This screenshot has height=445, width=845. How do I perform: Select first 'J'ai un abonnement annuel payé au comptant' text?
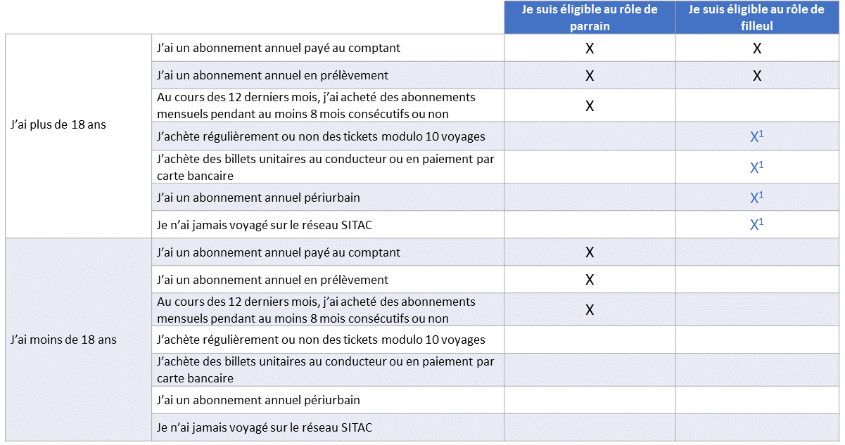pyautogui.click(x=279, y=49)
